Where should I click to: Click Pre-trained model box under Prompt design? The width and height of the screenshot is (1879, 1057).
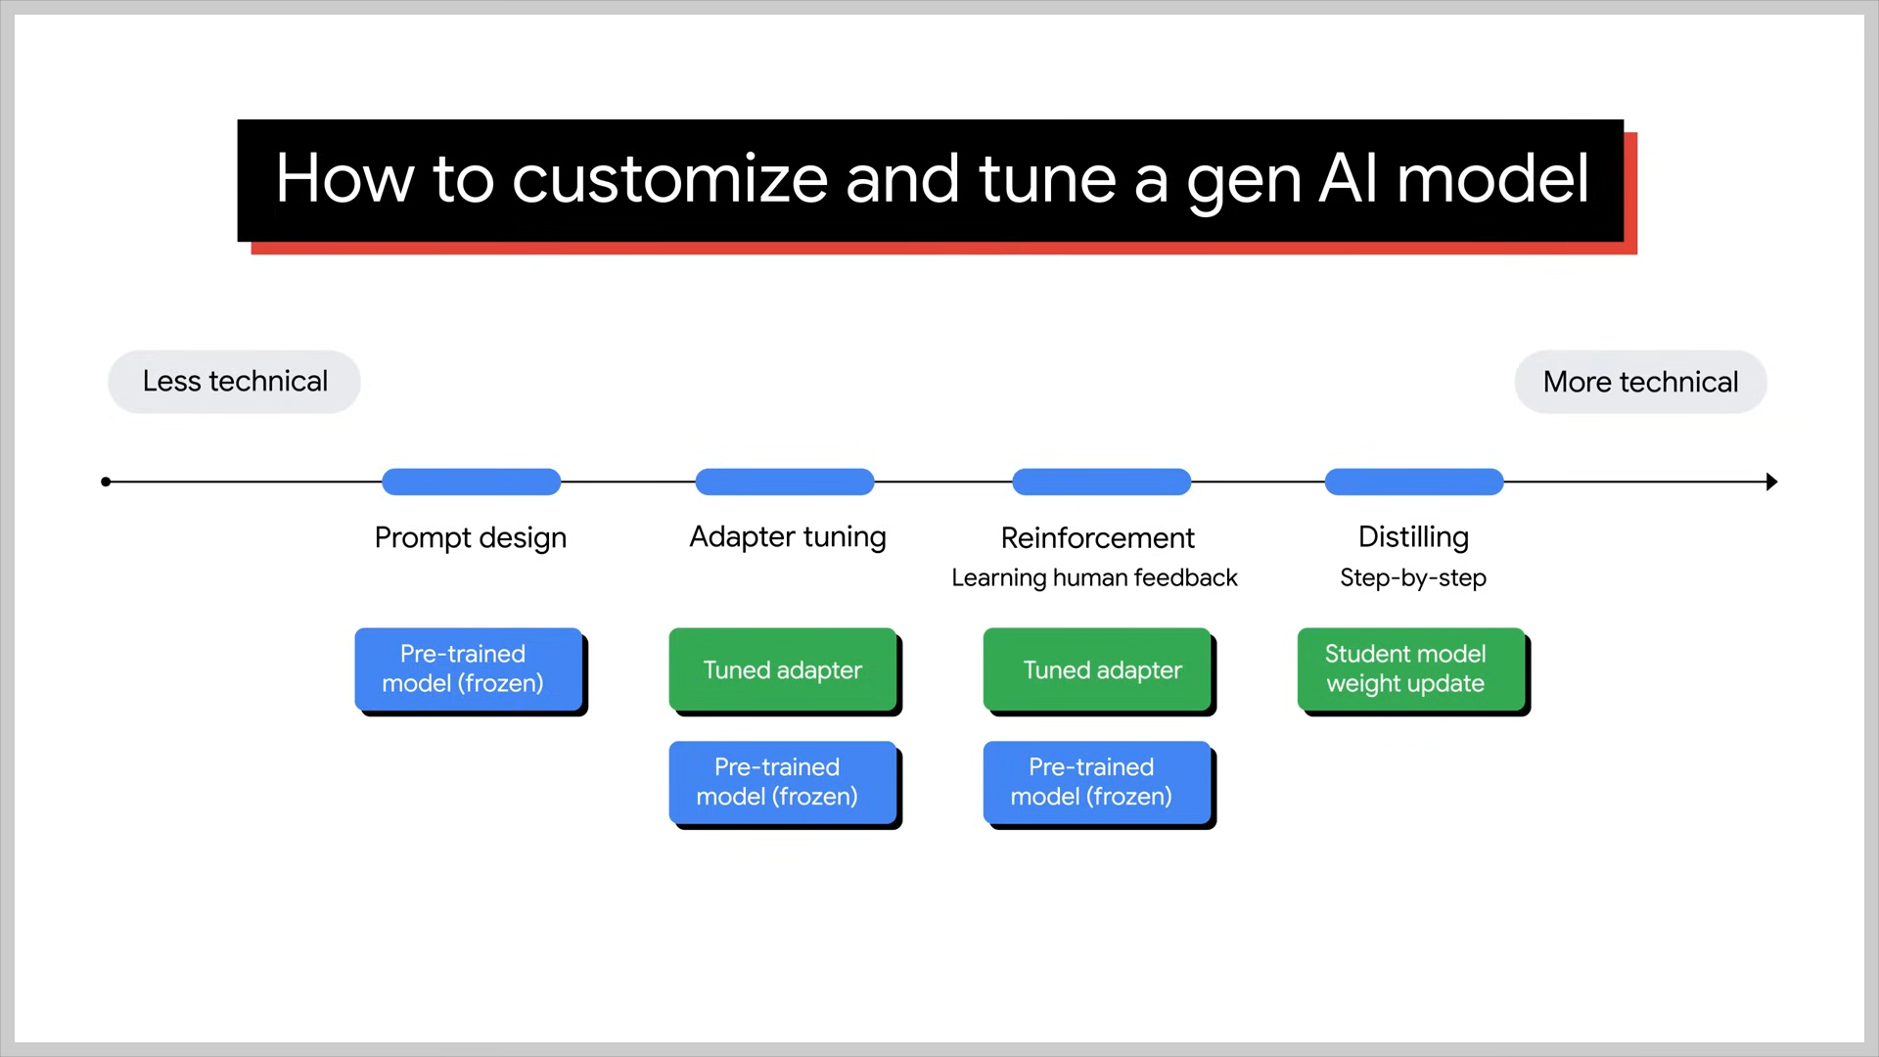(469, 669)
